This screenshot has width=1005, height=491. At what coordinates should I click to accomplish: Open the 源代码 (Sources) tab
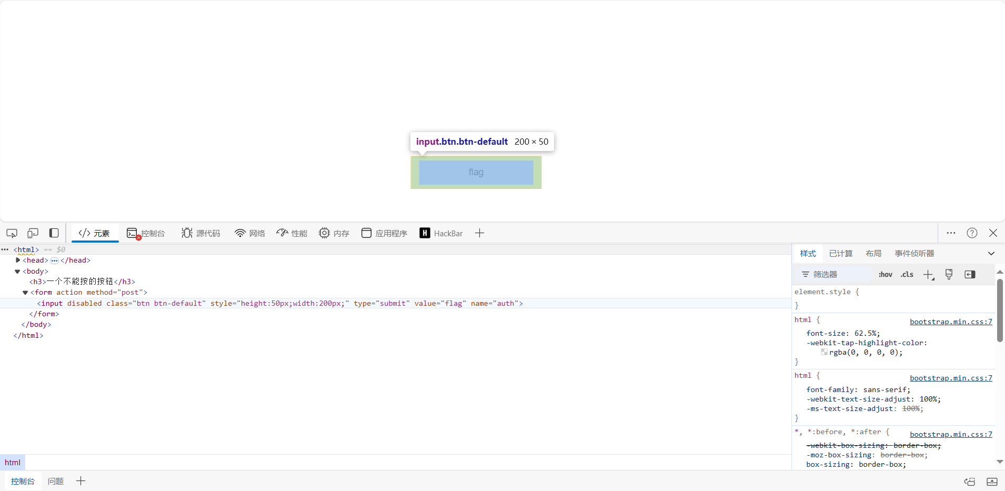click(x=201, y=233)
